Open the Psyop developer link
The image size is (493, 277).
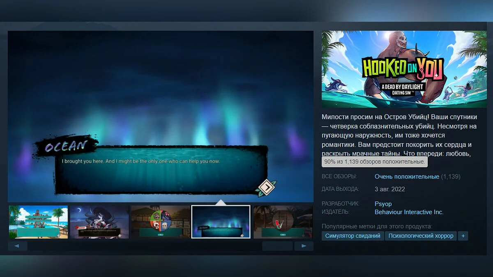383,204
